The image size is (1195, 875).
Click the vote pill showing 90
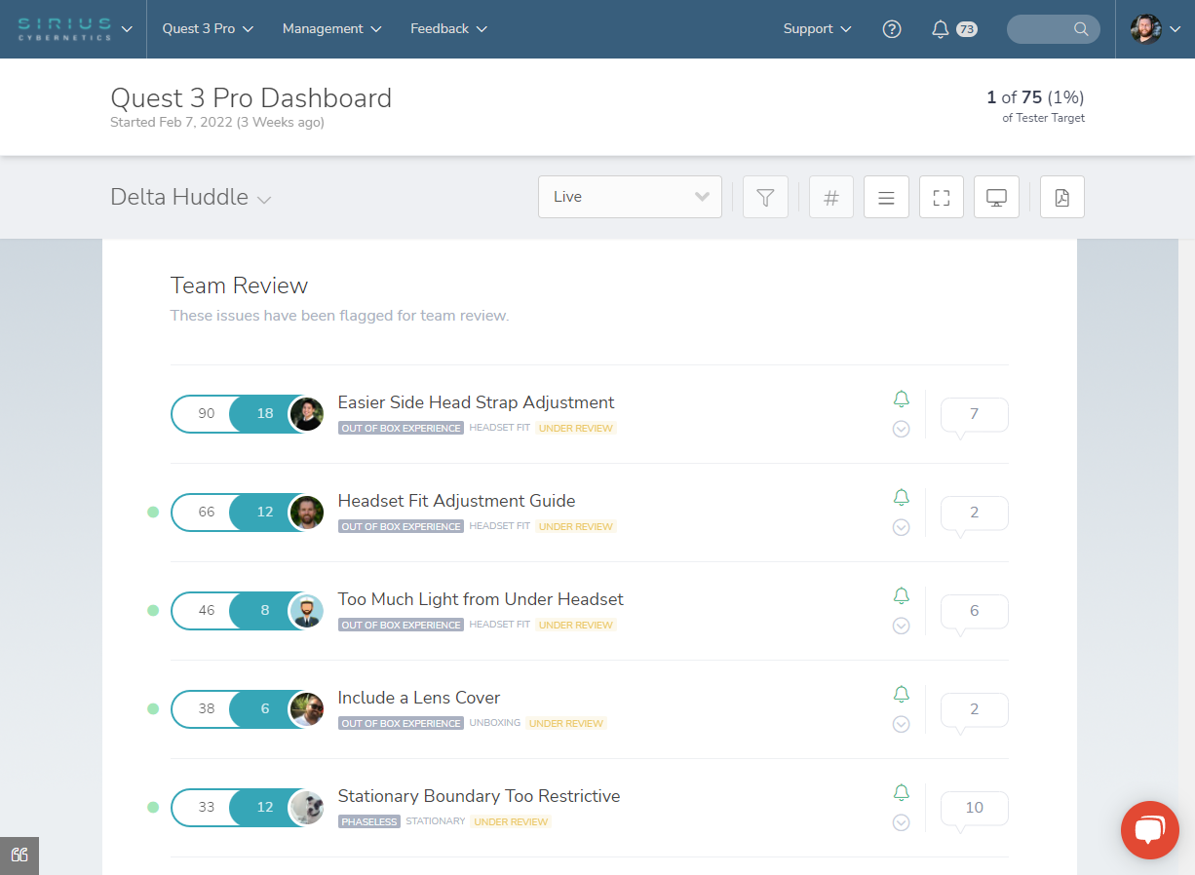205,413
